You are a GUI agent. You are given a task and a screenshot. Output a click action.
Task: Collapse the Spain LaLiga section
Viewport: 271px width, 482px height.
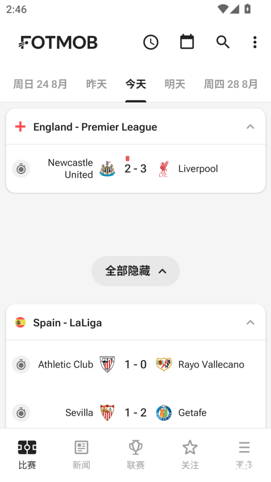click(250, 323)
